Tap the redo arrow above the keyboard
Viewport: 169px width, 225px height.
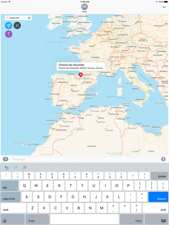[16, 168]
